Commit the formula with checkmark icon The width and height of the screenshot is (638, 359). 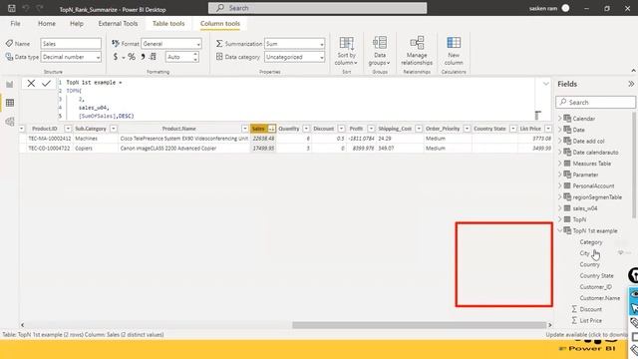point(46,83)
